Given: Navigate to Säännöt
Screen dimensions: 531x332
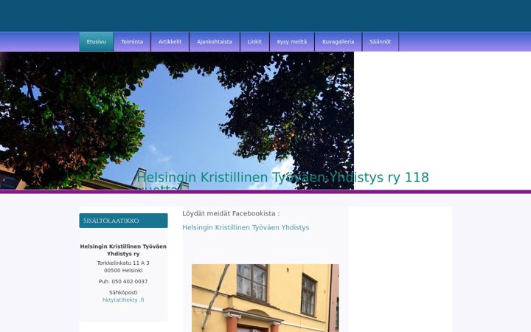Looking at the screenshot, I should 381,41.
